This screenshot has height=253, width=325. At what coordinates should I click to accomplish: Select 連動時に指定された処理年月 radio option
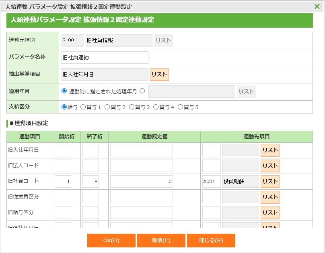pos(64,91)
